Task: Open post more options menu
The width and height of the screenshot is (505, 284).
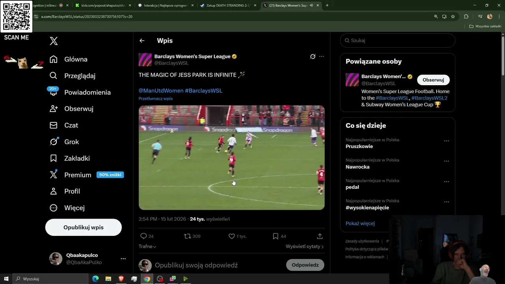Action: click(322, 56)
